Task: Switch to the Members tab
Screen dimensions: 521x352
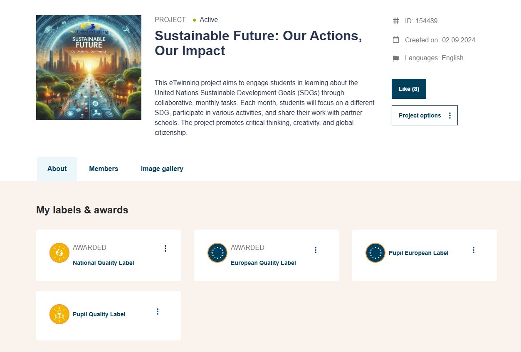Action: coord(104,169)
